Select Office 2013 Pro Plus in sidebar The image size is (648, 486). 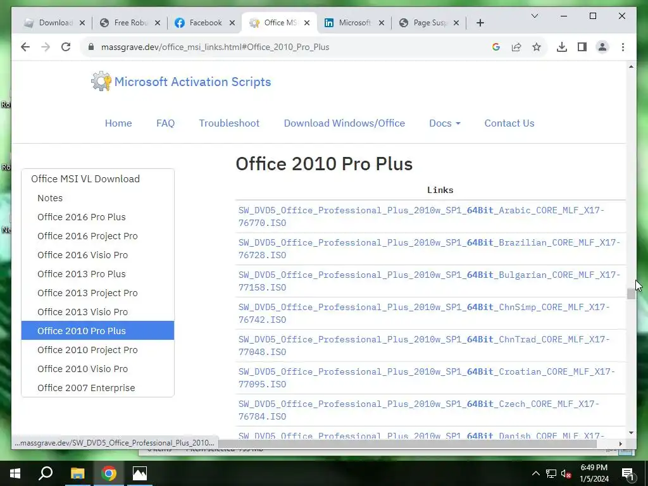pyautogui.click(x=97, y=274)
